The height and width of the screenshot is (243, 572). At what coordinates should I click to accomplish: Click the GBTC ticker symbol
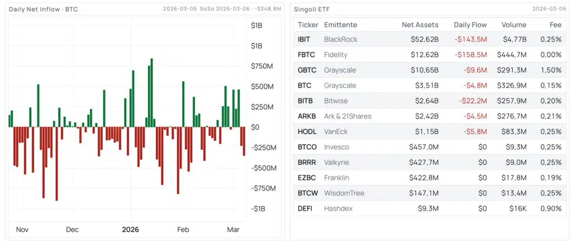pyautogui.click(x=307, y=70)
